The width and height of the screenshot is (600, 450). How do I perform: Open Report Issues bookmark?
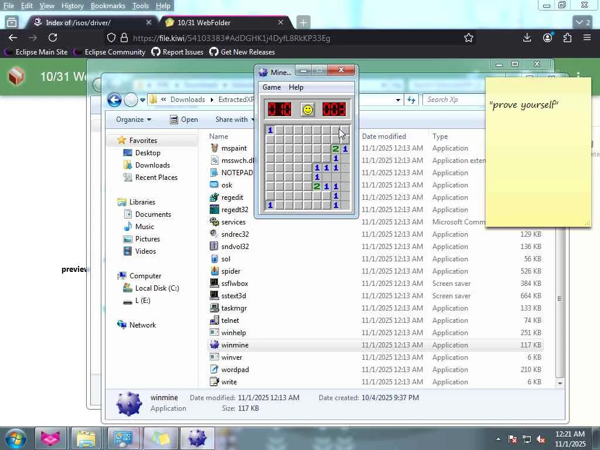pyautogui.click(x=178, y=52)
